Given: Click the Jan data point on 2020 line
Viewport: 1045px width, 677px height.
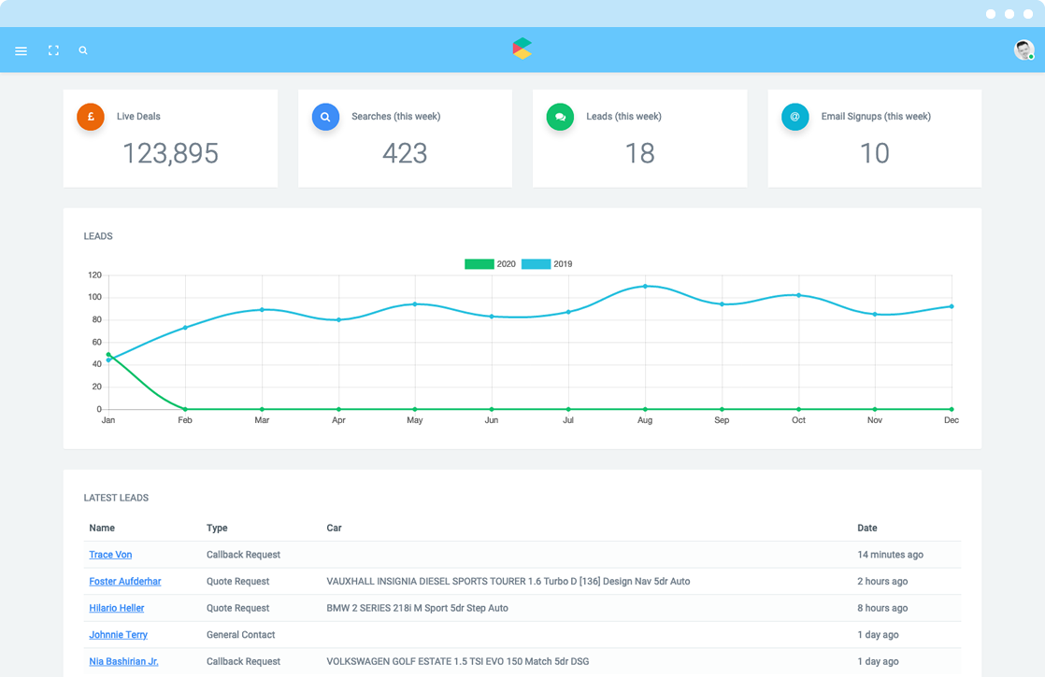Looking at the screenshot, I should tap(108, 354).
